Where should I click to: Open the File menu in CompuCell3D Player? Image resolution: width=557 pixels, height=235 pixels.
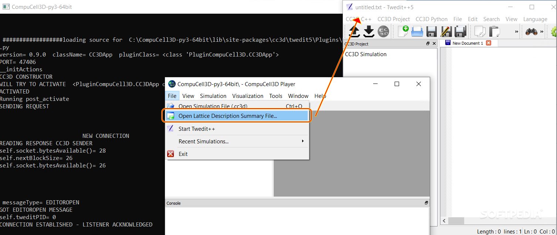172,96
